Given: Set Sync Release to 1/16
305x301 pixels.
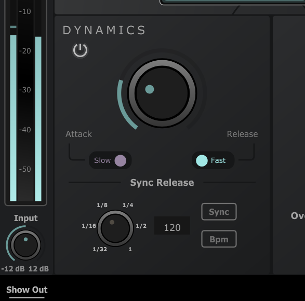Looking at the screenshot, I should click(89, 226).
